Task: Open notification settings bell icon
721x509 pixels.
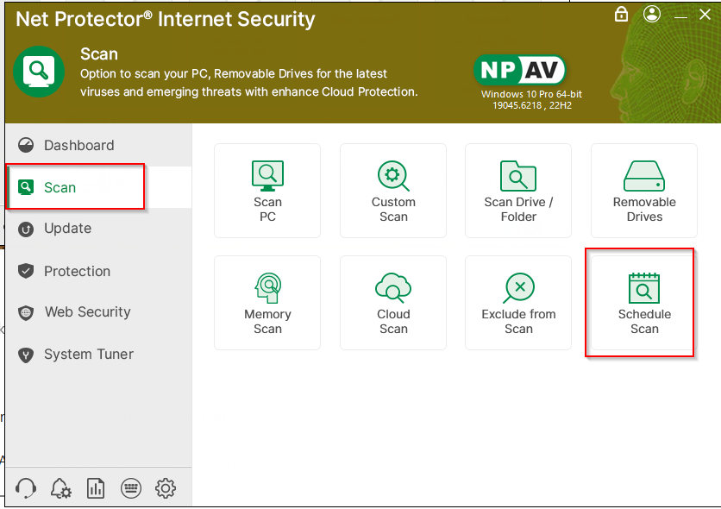Action: coord(60,488)
